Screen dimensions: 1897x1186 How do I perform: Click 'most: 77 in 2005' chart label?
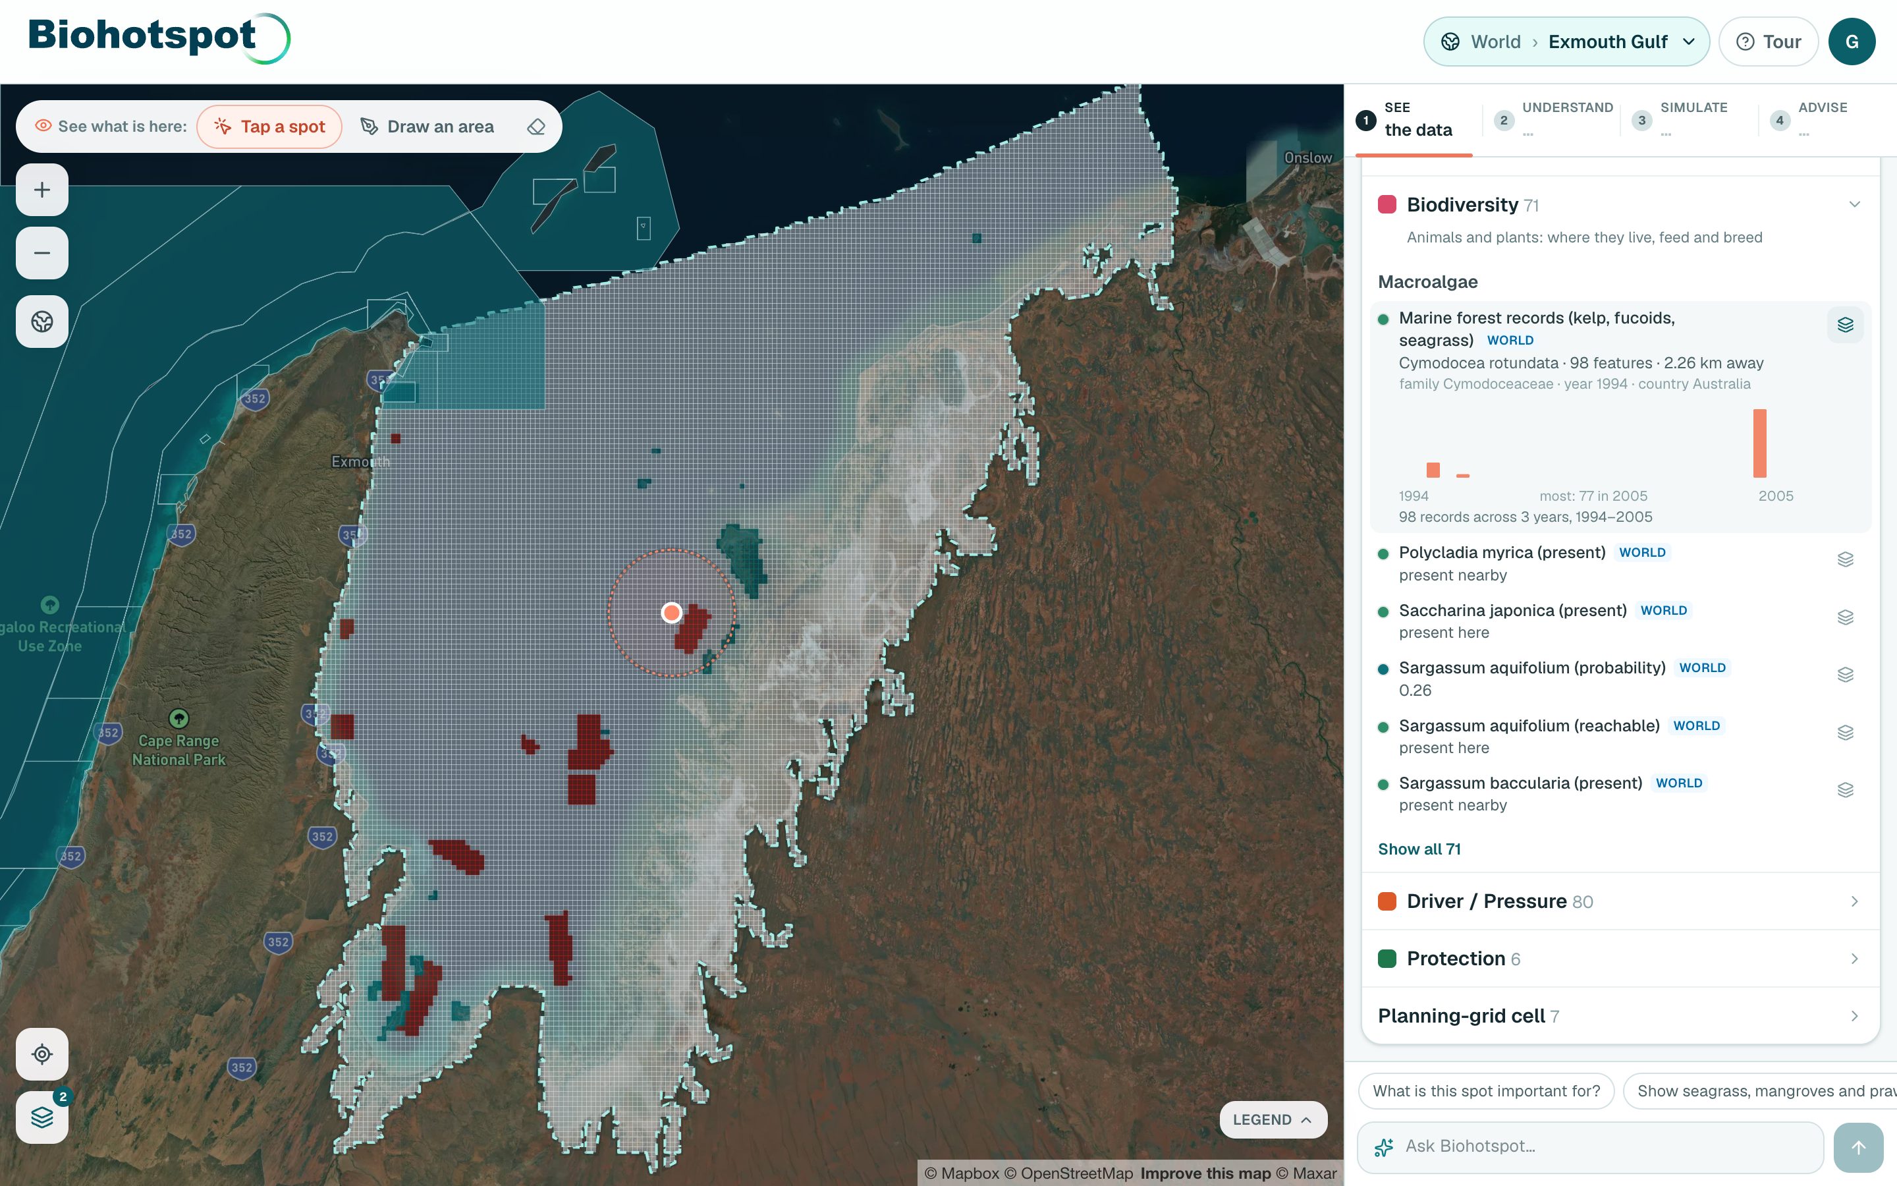click(1593, 495)
